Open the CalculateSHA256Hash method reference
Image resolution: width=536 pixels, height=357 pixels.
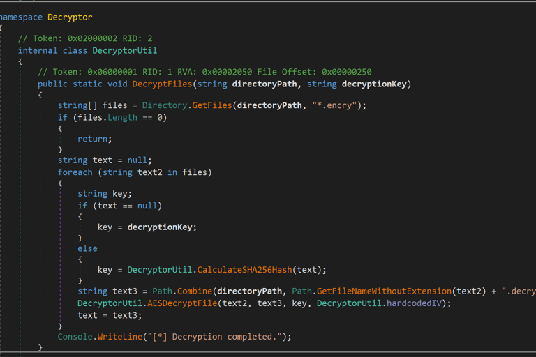(x=244, y=270)
